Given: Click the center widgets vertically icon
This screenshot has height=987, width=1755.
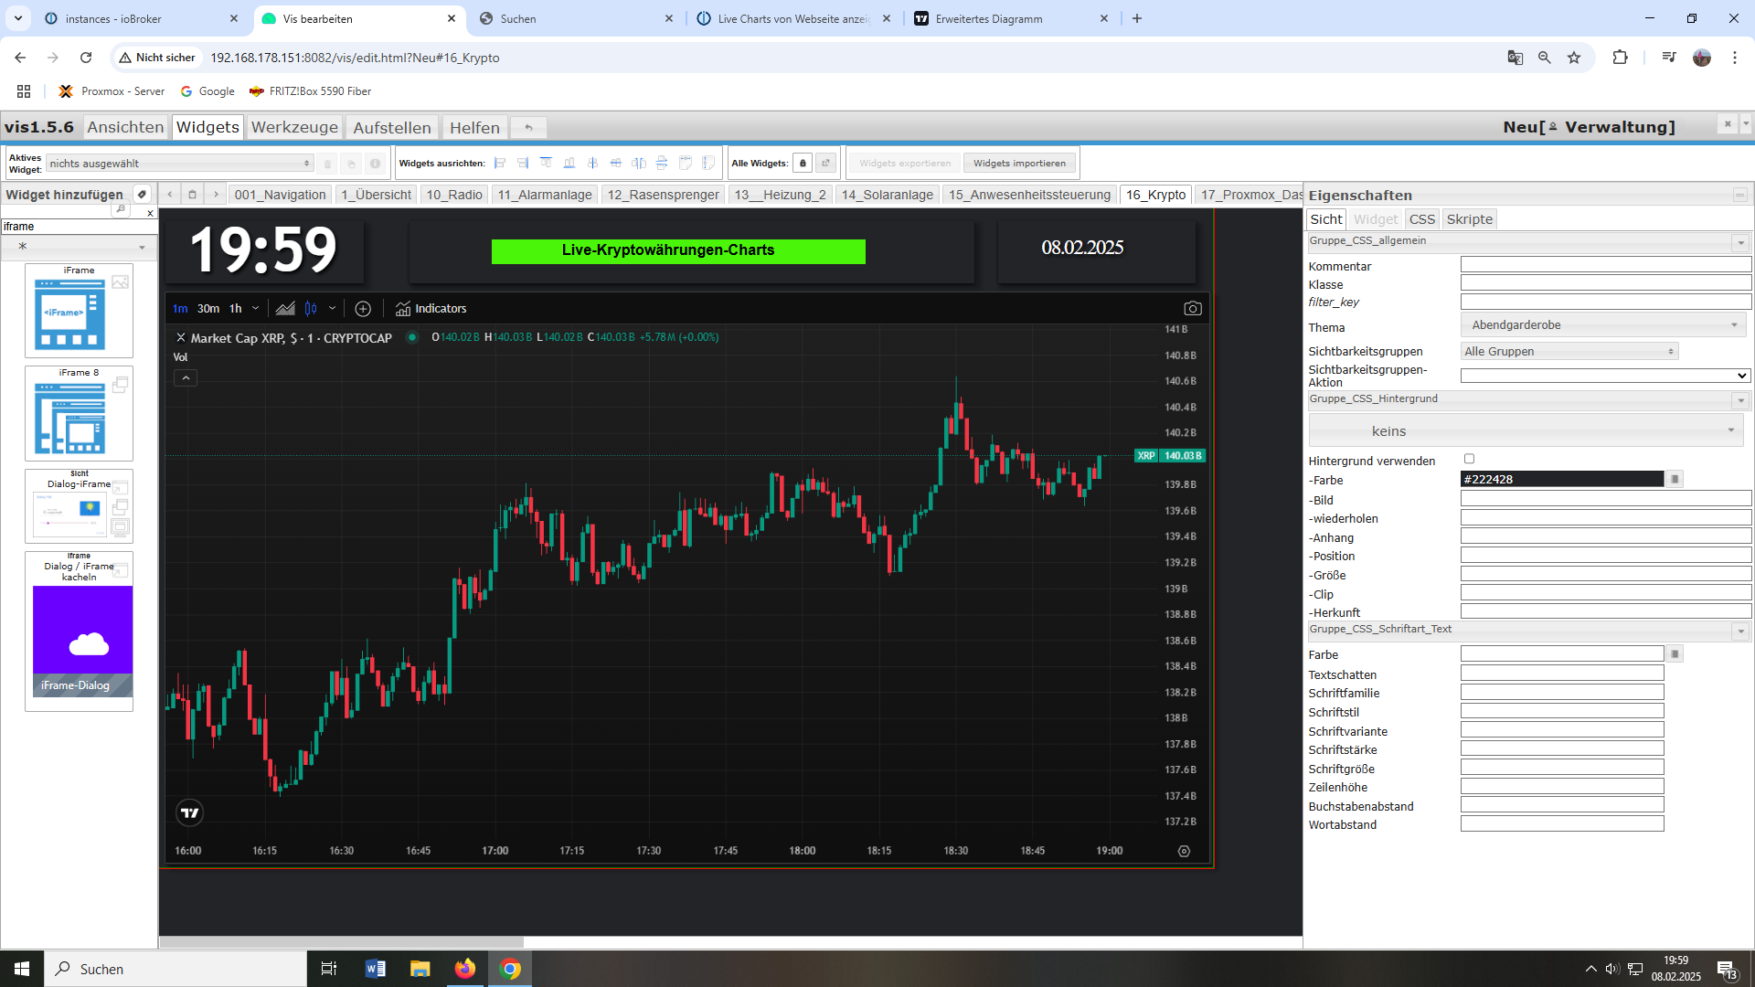Looking at the screenshot, I should (615, 164).
